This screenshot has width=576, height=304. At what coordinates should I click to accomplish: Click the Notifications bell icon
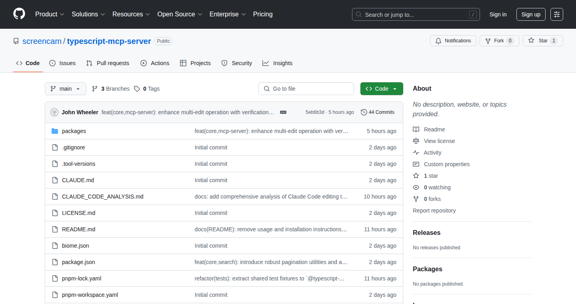(x=438, y=41)
